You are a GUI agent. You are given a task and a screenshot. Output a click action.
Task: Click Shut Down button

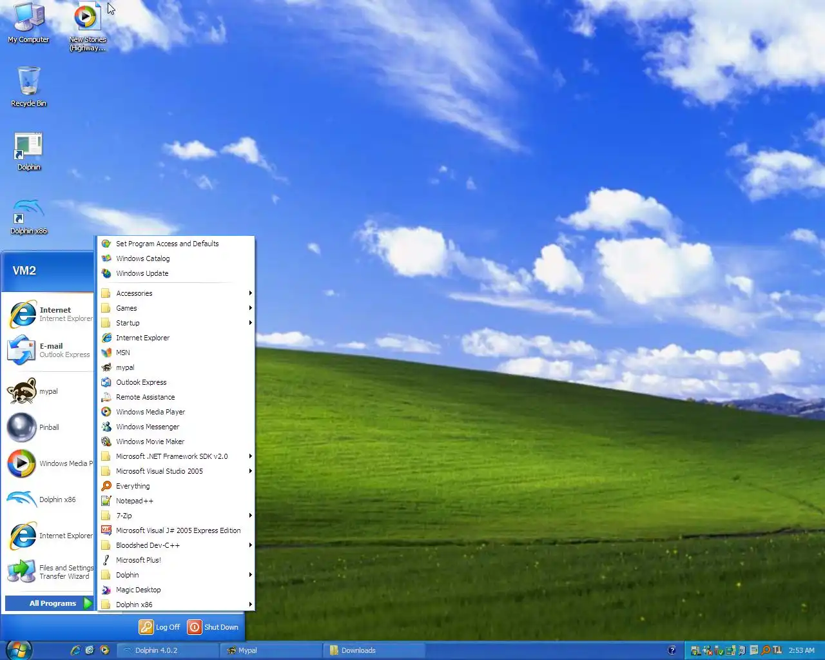[213, 627]
